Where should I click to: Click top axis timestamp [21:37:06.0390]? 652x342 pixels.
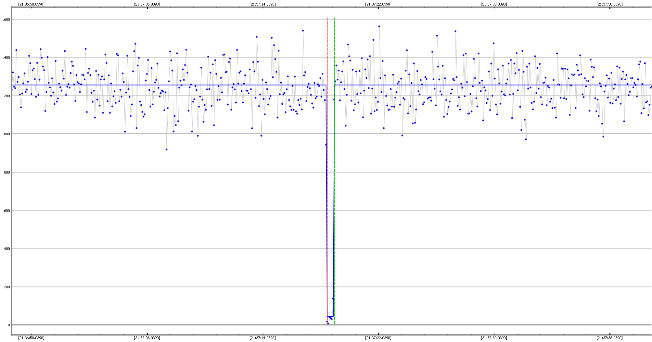(147, 4)
